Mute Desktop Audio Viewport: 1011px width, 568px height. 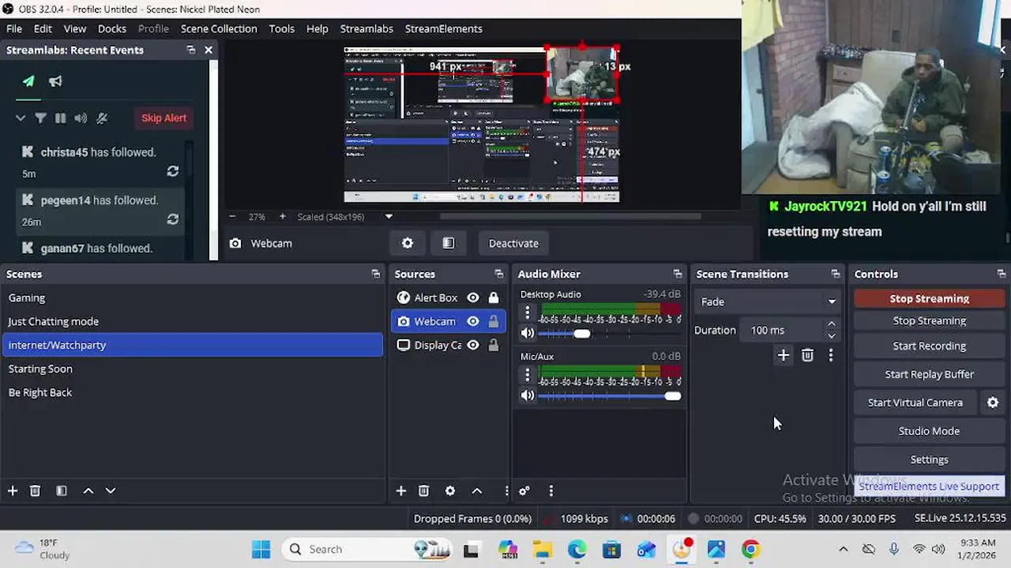[x=528, y=333]
